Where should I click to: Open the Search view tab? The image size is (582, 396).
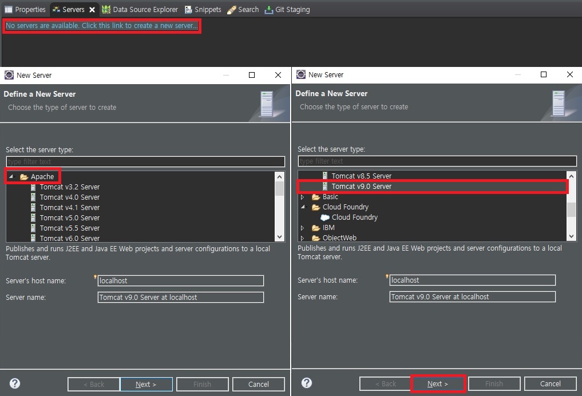[243, 9]
